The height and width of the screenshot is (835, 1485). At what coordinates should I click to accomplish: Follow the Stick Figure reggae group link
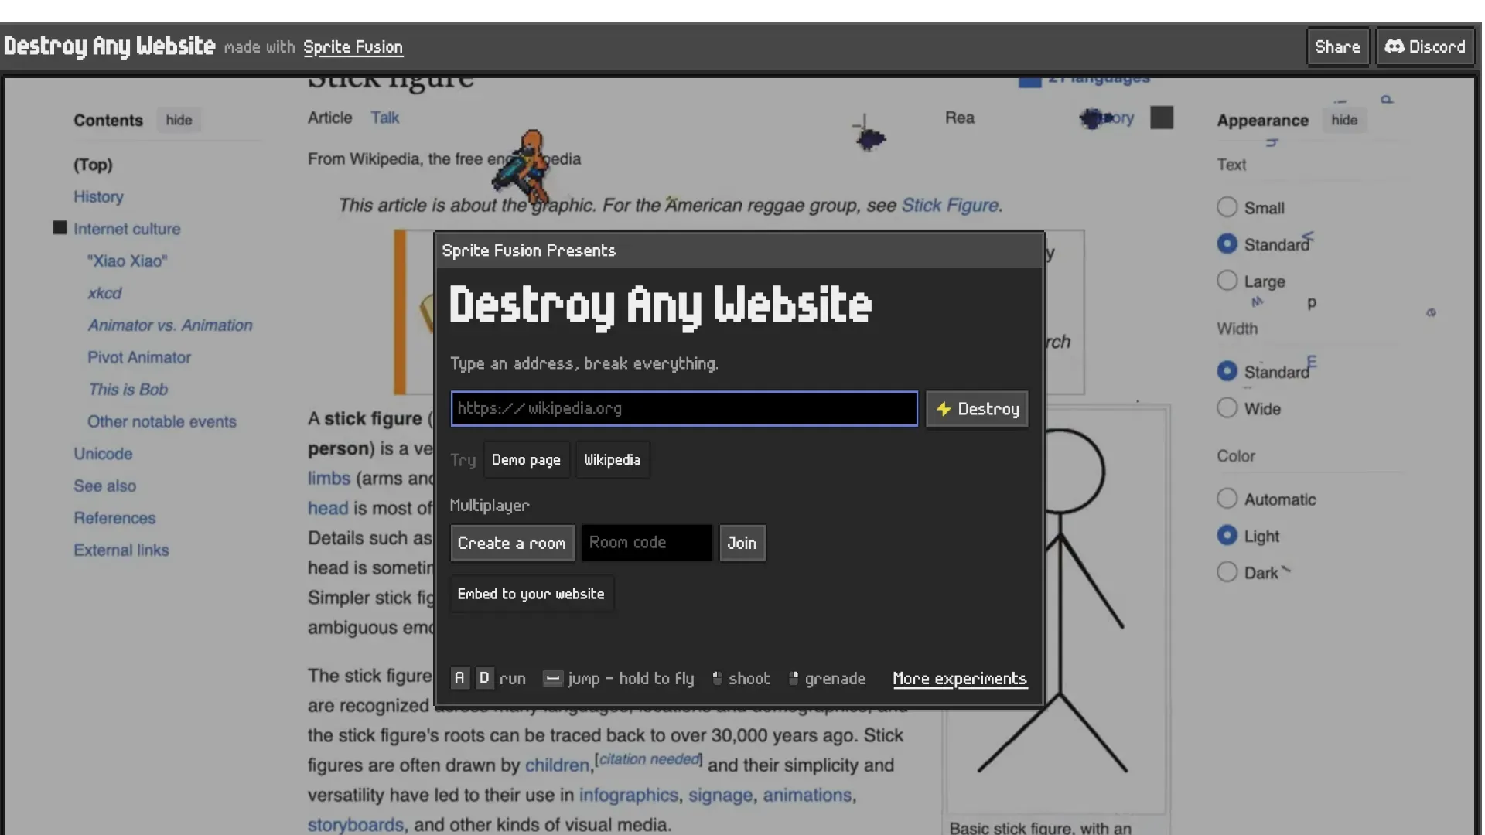pos(950,205)
